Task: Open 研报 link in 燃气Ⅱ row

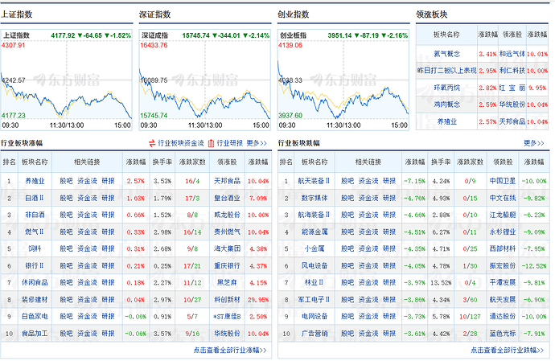Action: (108, 232)
